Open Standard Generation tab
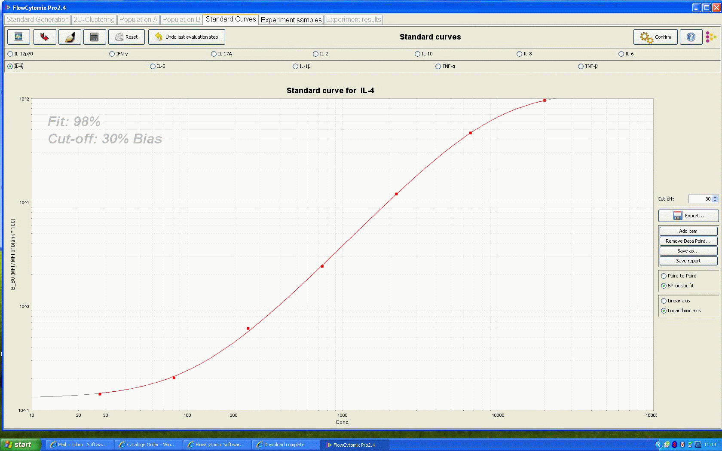The image size is (722, 451). click(x=37, y=20)
